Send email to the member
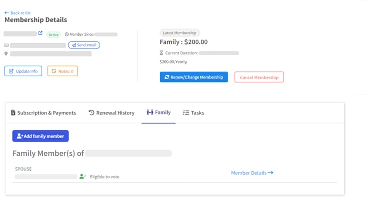 84,45
